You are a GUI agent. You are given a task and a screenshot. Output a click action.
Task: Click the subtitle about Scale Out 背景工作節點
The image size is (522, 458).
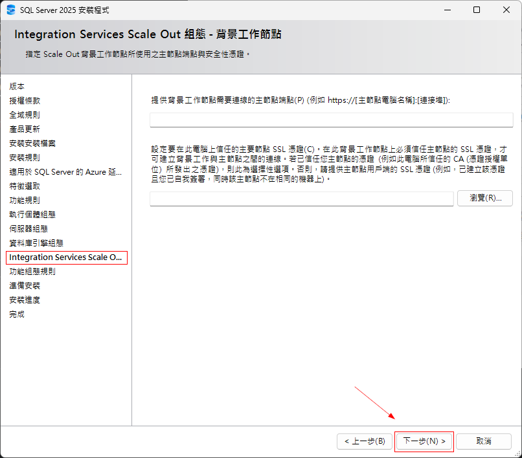click(138, 54)
